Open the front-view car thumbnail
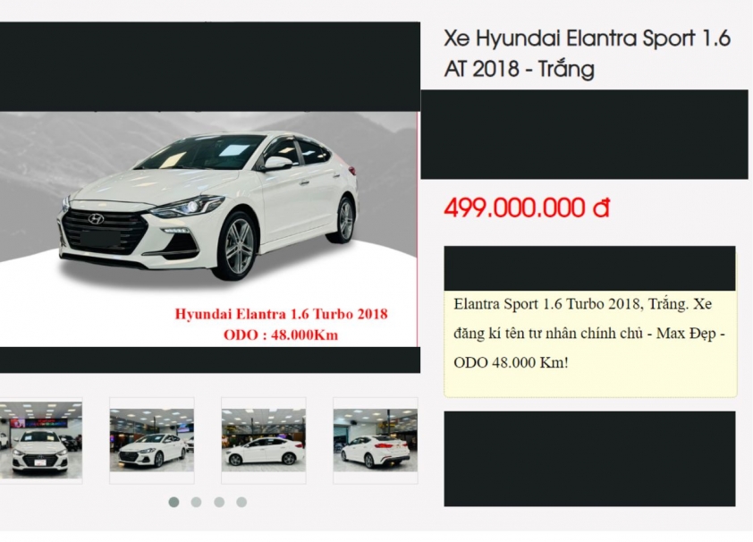 (x=41, y=440)
